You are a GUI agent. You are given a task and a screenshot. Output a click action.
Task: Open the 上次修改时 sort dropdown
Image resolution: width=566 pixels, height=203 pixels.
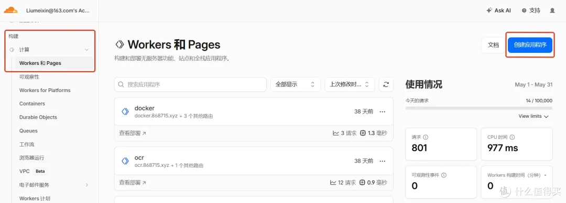350,84
